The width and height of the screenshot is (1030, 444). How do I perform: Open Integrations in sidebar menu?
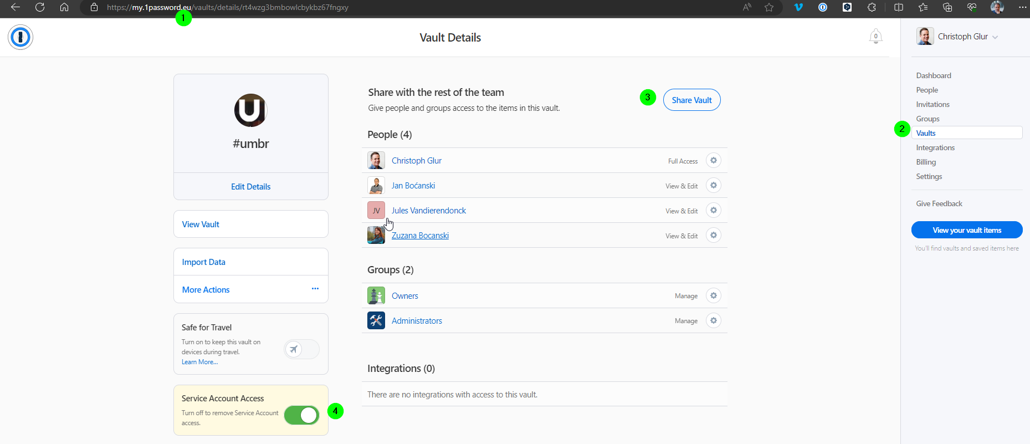click(935, 147)
